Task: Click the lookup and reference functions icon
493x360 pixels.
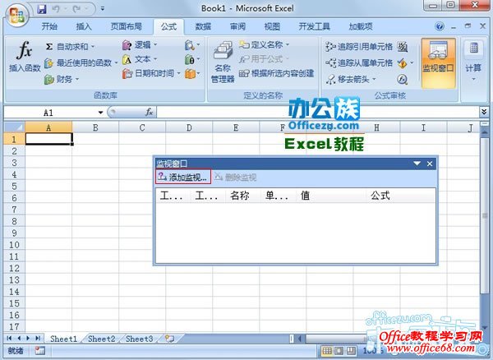Action: click(192, 45)
